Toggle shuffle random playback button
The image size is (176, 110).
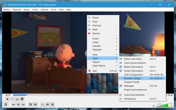tap(52, 104)
